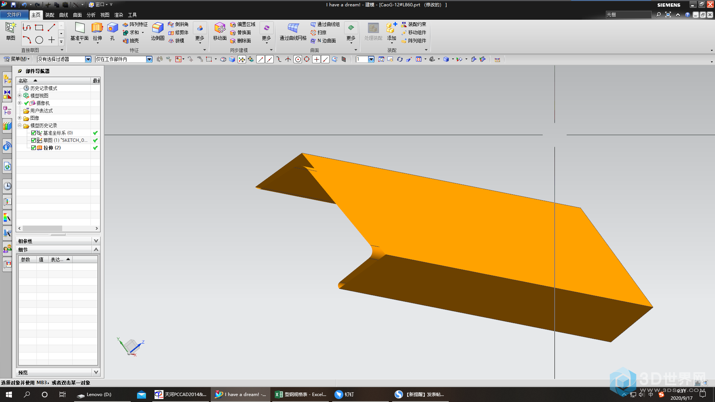Click navigator horizontal scrollbar thumb
The height and width of the screenshot is (402, 715).
pos(42,228)
